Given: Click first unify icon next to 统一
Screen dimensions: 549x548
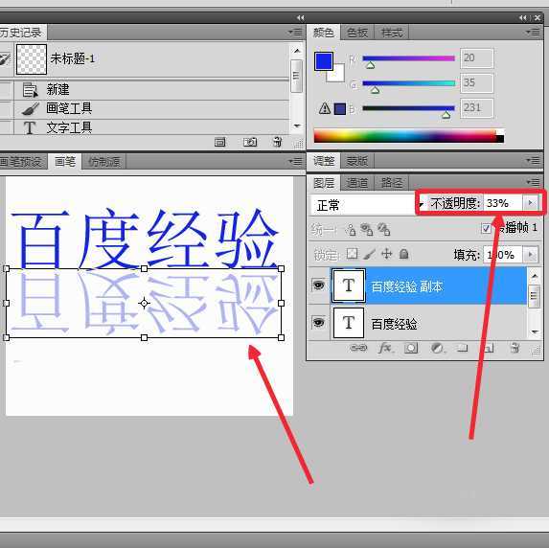Looking at the screenshot, I should click(351, 230).
